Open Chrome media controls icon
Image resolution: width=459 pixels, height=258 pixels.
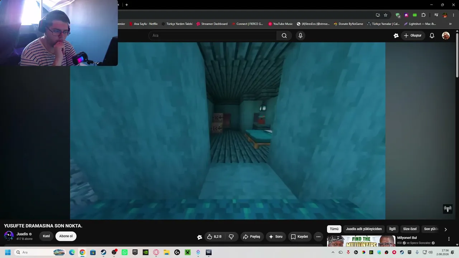436,15
